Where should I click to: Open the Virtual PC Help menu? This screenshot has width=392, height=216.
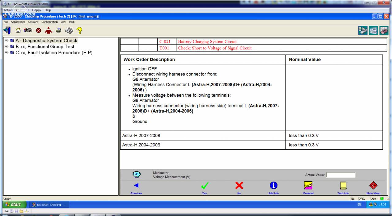[48, 10]
